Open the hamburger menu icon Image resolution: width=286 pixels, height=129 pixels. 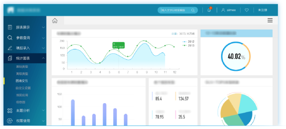click(270, 20)
